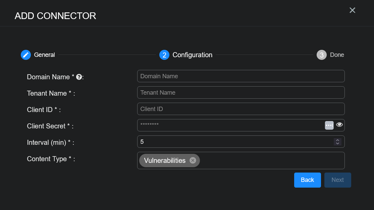The image size is (374, 210).
Task: Increase the Interval value with the up arrow
Action: coord(337,140)
